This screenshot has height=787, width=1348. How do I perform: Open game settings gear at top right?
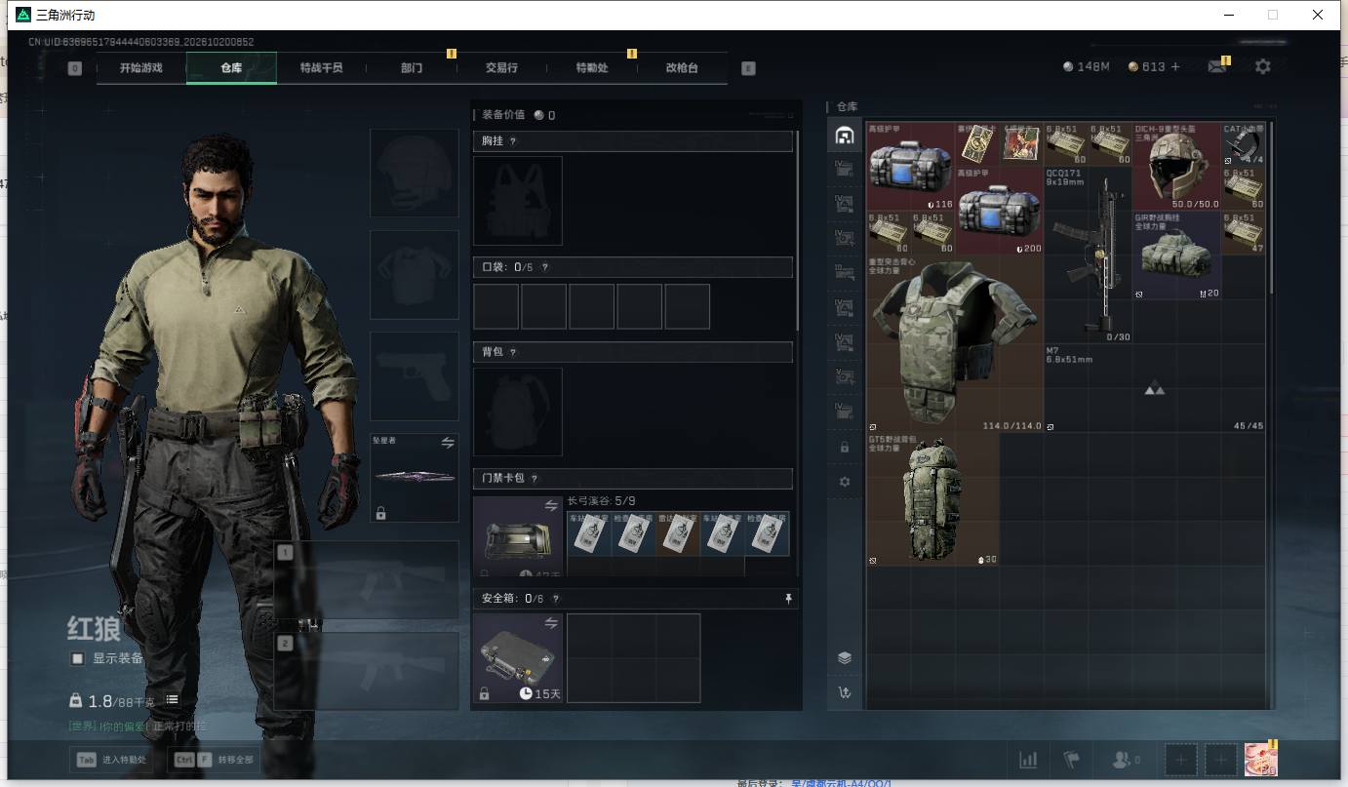[1263, 66]
